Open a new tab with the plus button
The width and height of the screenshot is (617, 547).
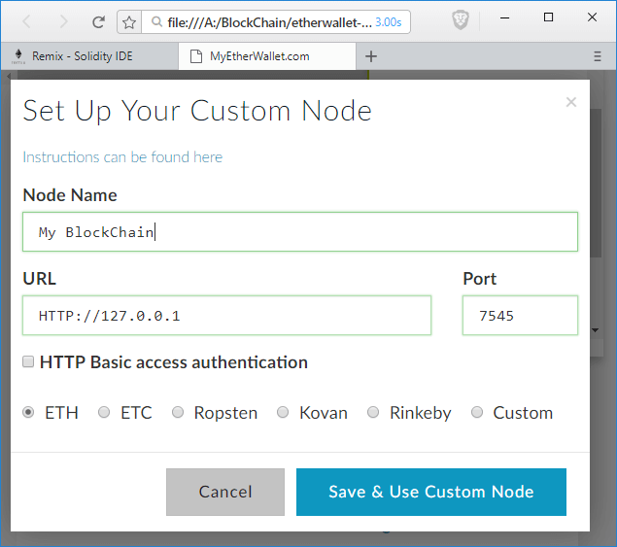[370, 56]
